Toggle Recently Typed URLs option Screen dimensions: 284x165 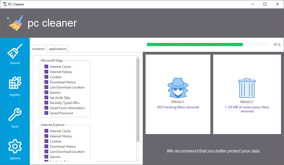coord(46,103)
